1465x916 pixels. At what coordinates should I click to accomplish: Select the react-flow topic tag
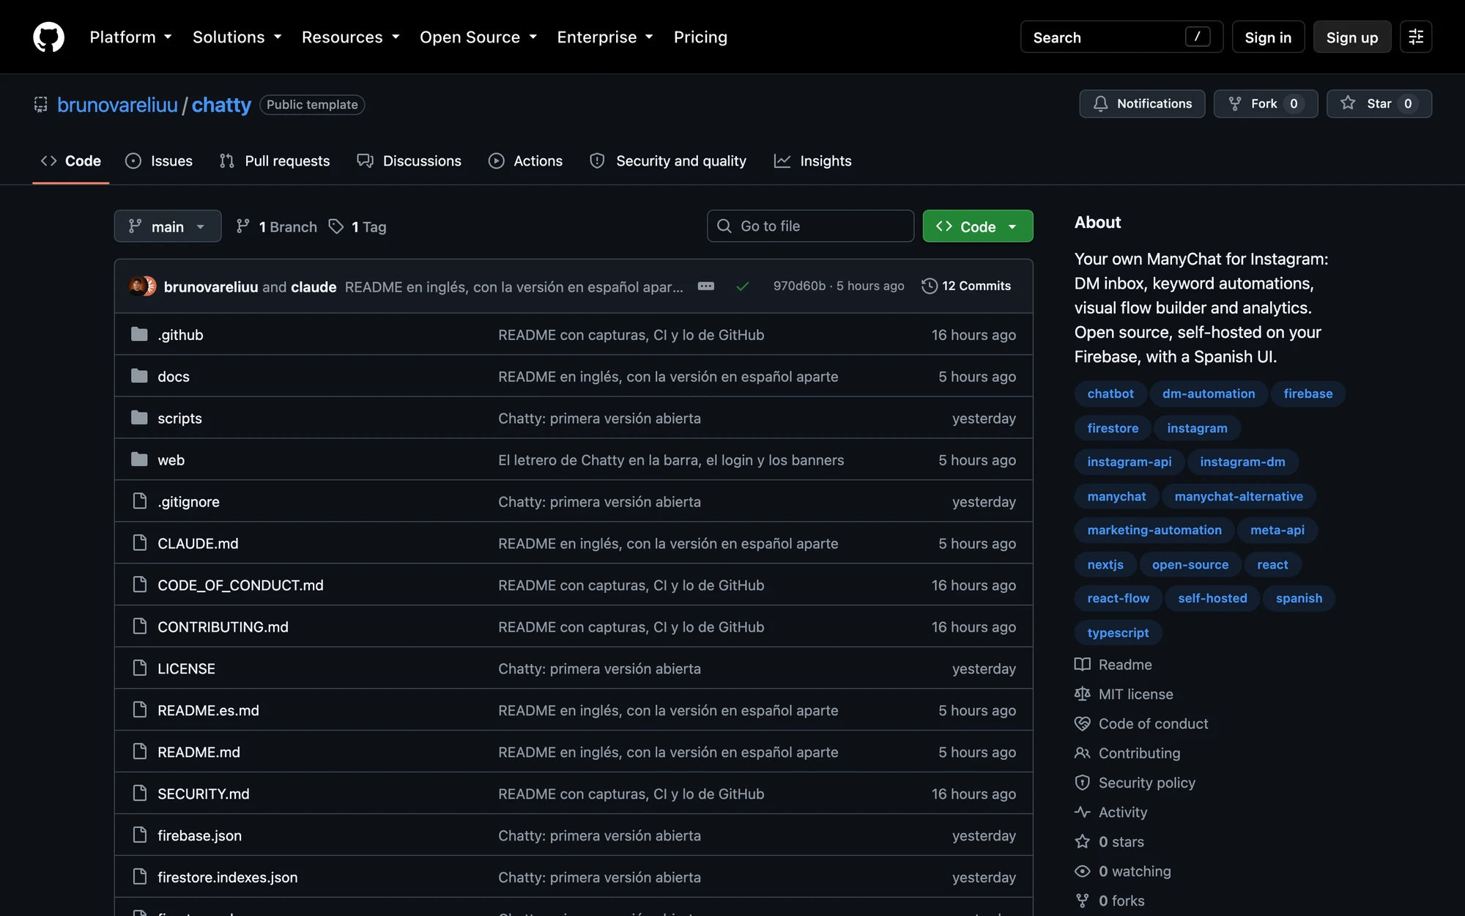[1118, 598]
